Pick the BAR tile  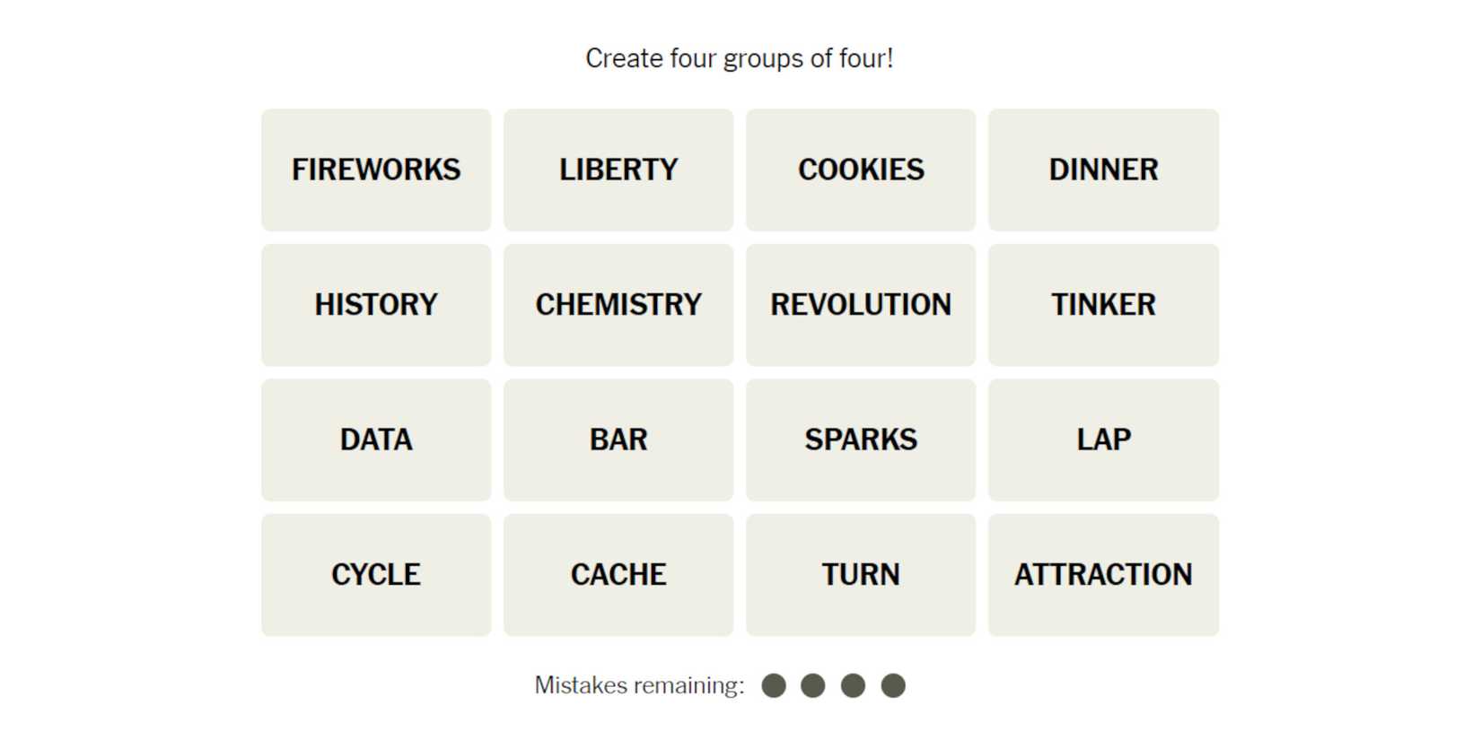(618, 440)
